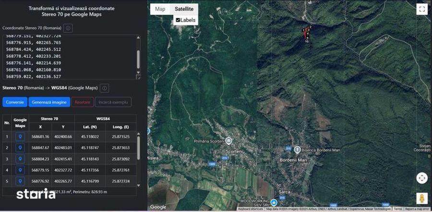Image resolution: width=432 pixels, height=212 pixels.
Task: Click the coordinates textarea scrollbar
Action: (139, 58)
